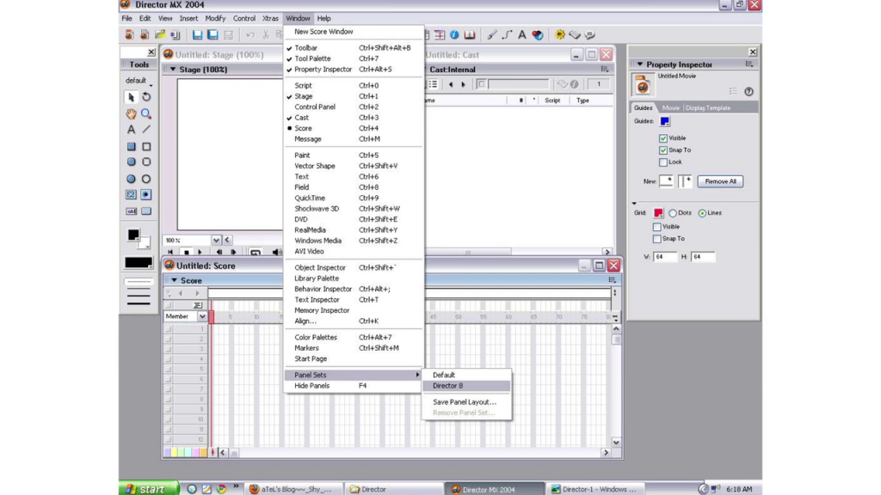Select the Magnifying Glass zoom tool
Viewport: 881px width, 495px height.
pos(146,114)
